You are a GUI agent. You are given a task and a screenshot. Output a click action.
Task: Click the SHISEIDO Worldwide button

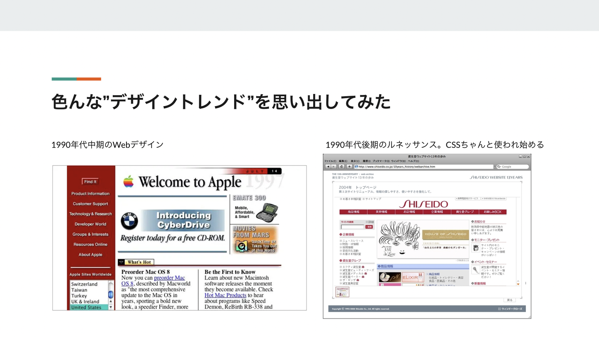point(493,198)
